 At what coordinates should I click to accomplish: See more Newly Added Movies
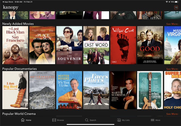[x=172, y=24]
